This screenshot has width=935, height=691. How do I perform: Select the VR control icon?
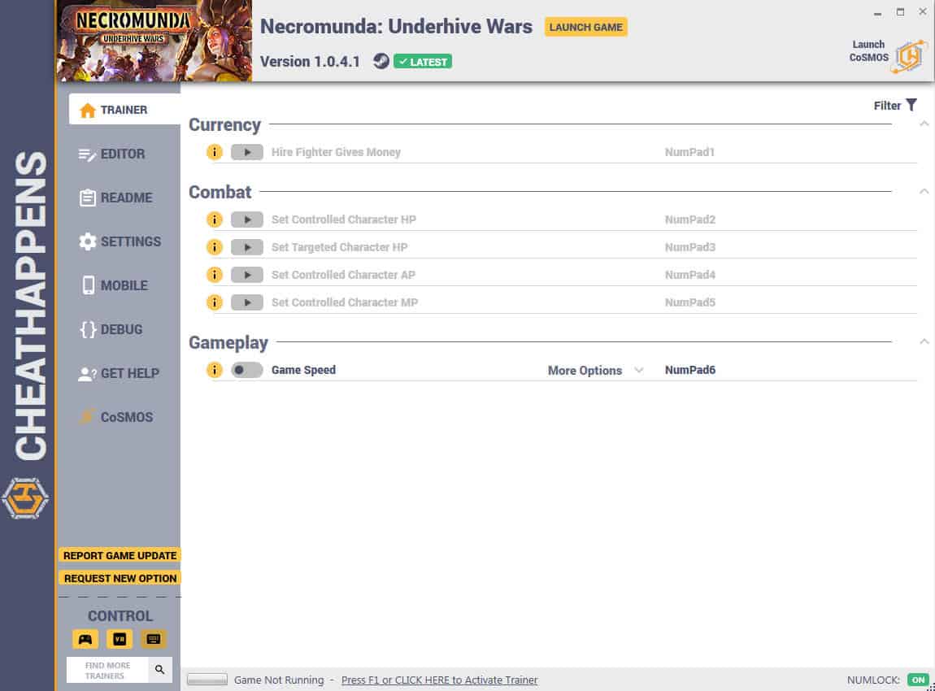click(120, 639)
